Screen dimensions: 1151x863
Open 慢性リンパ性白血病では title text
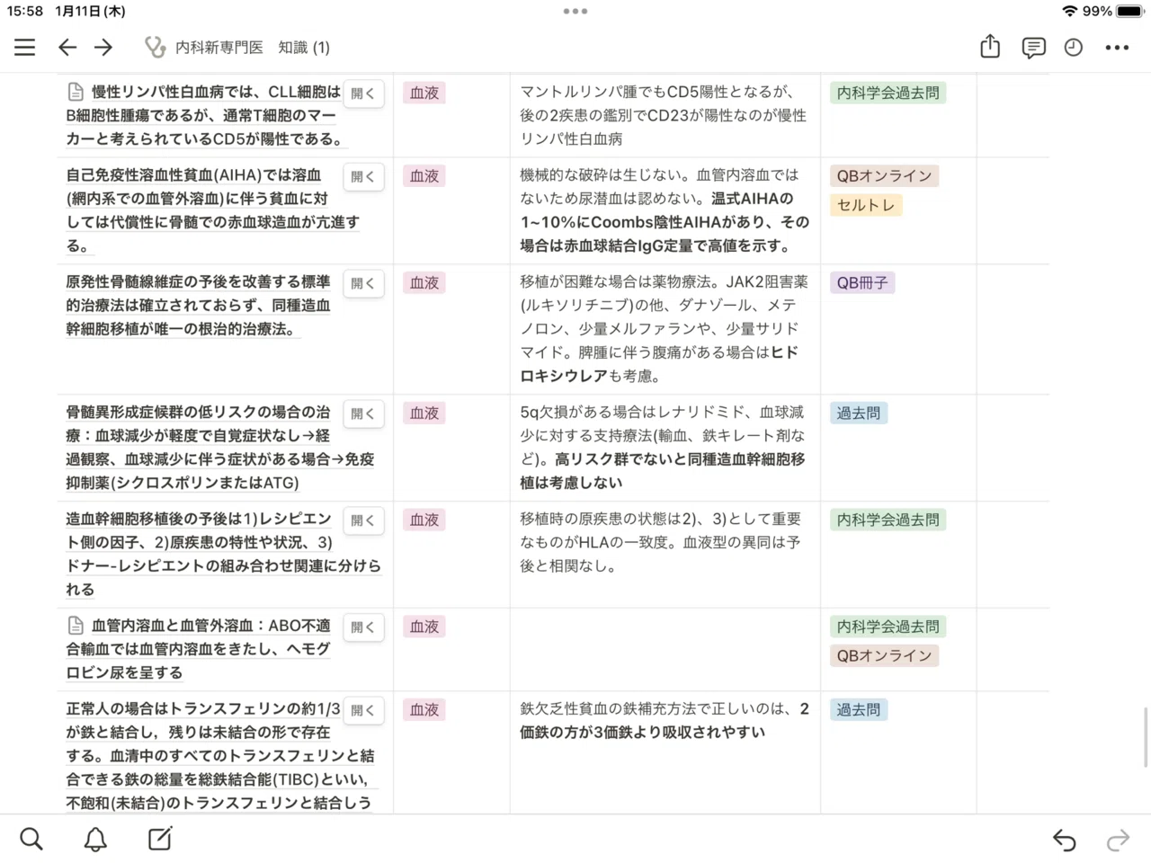tap(206, 115)
